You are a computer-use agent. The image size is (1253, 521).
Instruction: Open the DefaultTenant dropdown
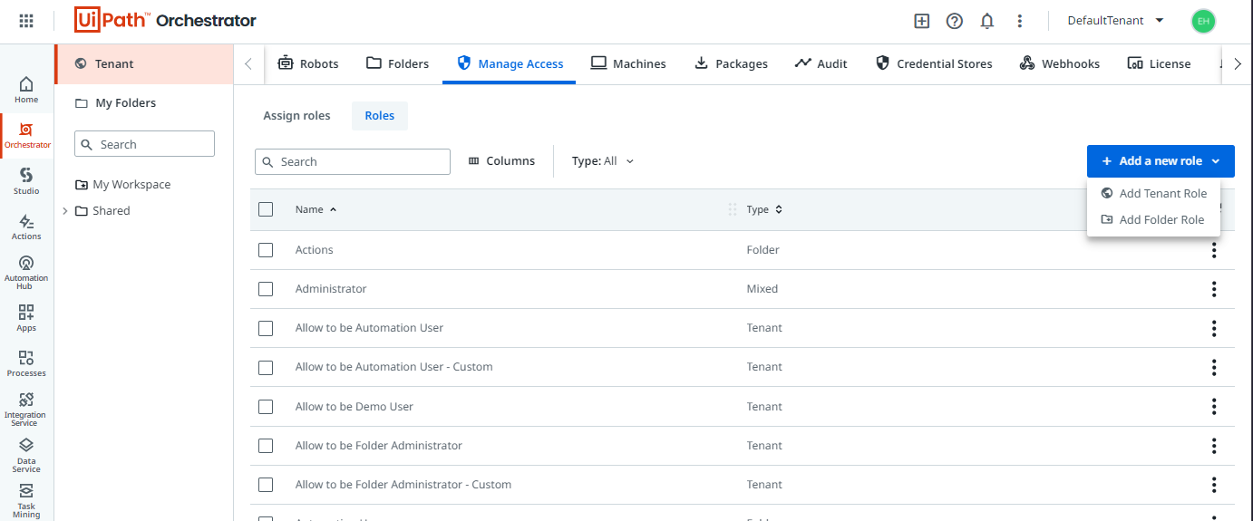1115,21
